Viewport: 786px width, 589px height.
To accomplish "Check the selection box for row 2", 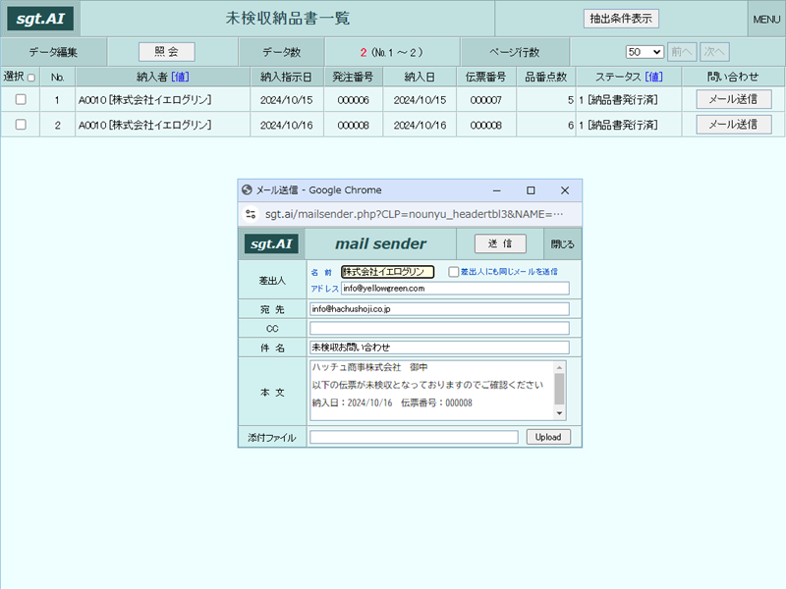I will (x=21, y=125).
